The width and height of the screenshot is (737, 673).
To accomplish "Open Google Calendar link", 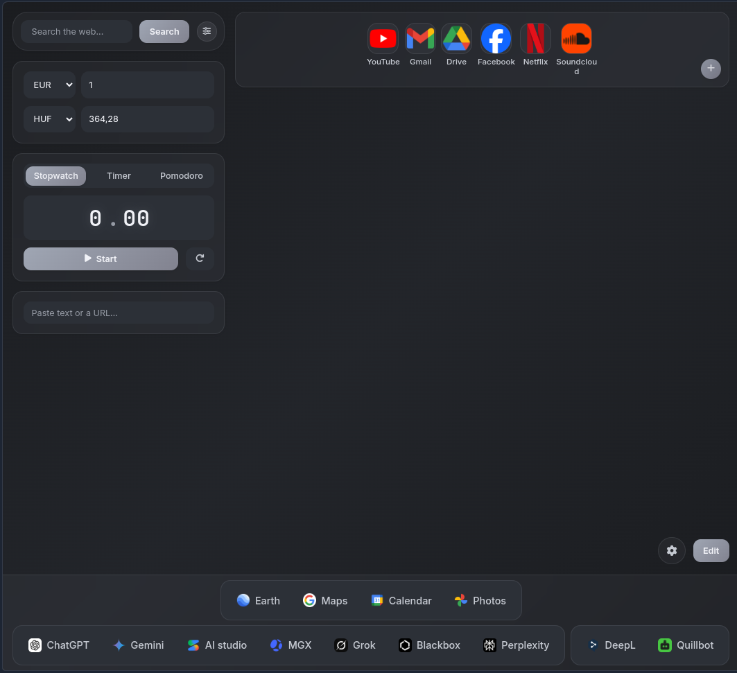I will (x=401, y=601).
